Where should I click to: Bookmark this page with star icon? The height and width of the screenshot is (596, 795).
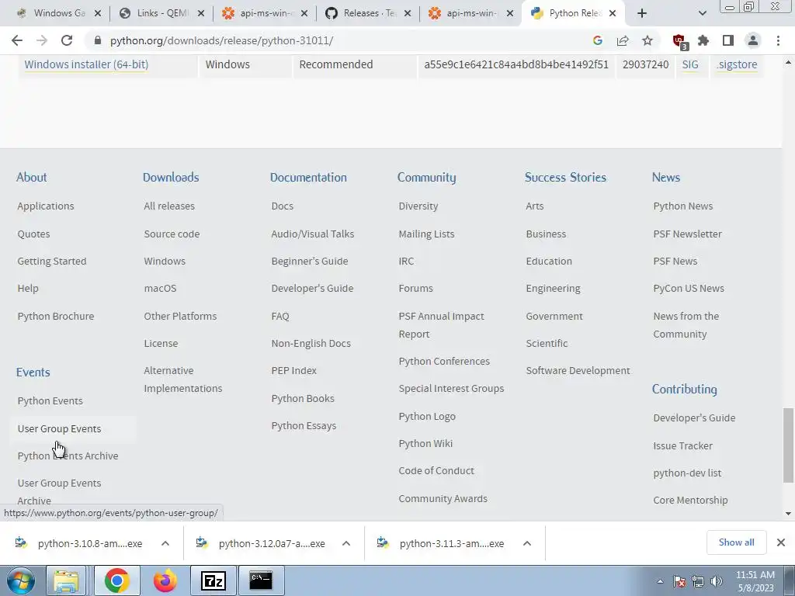click(647, 40)
